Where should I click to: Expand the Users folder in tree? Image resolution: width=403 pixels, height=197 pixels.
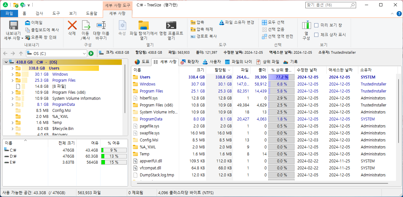click(12, 68)
